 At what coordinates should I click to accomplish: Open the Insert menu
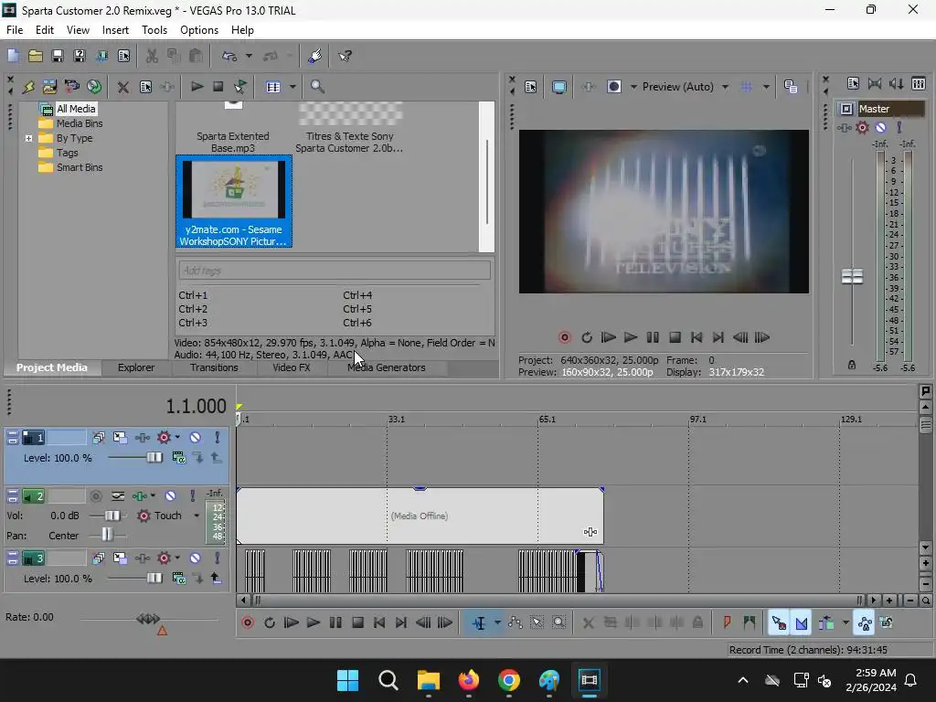[115, 30]
